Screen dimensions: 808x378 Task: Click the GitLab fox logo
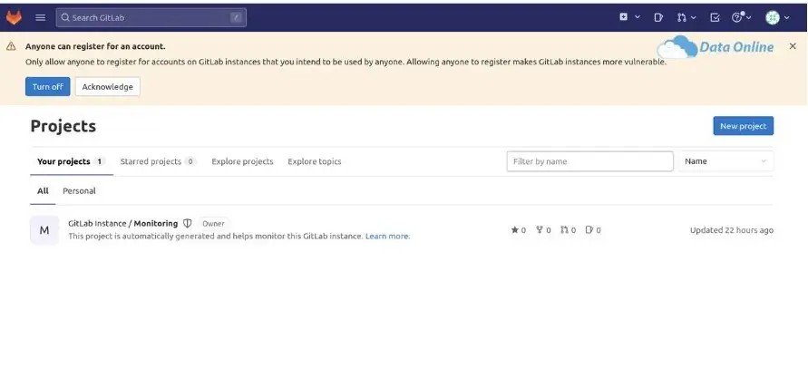coord(14,17)
